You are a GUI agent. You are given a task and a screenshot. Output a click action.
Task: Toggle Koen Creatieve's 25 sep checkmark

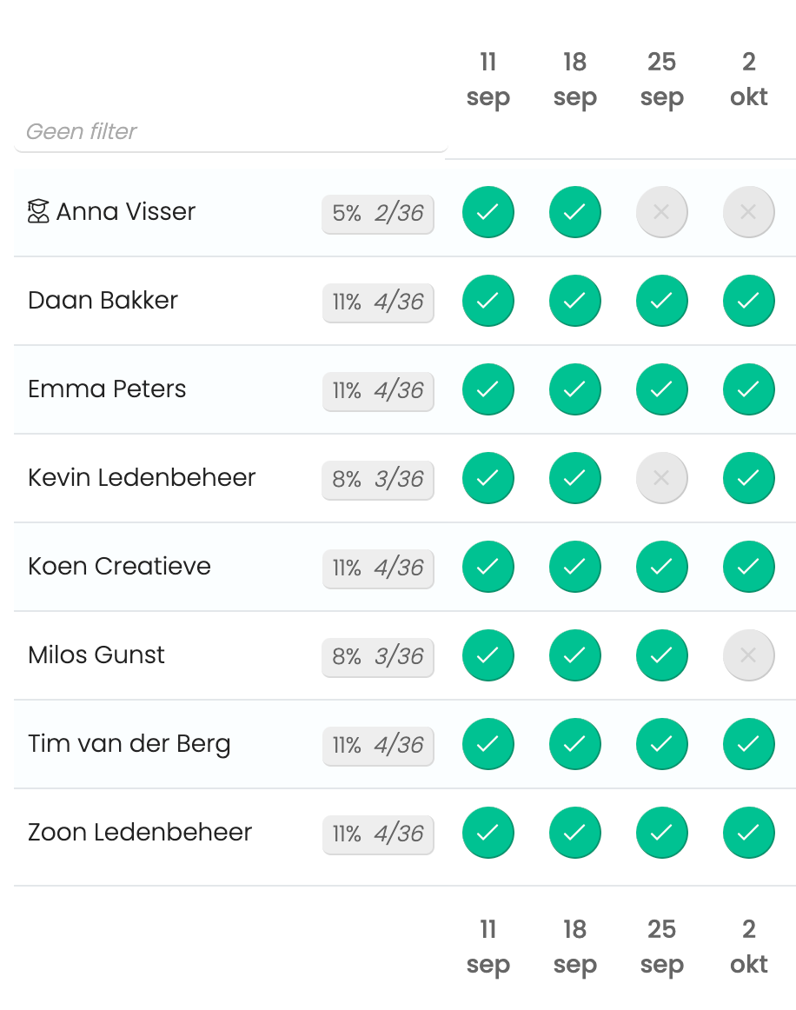coord(661,567)
